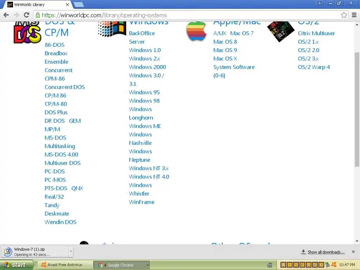This screenshot has width=360, height=270.
Task: Click the browser forward arrow
Action: coord(16,15)
